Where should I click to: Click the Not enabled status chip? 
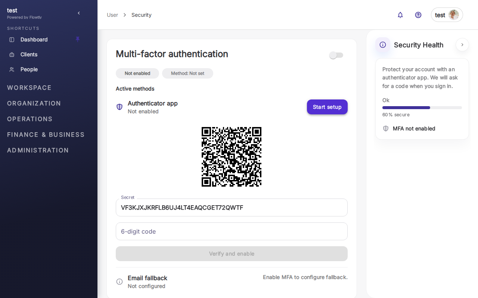137,73
